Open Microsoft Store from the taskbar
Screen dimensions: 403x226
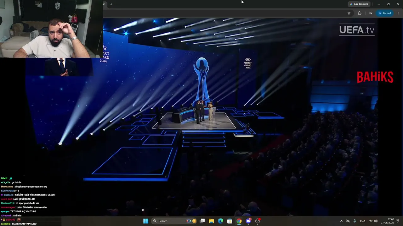(x=230, y=221)
